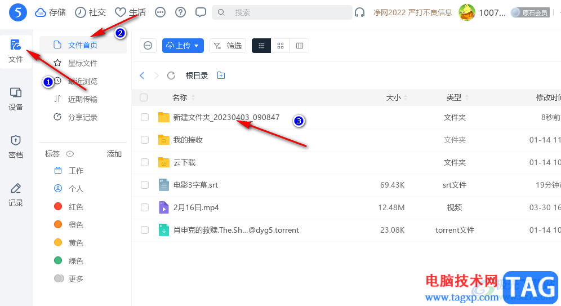Check 我的接收 row checkbox
561x306 pixels.
pos(145,140)
